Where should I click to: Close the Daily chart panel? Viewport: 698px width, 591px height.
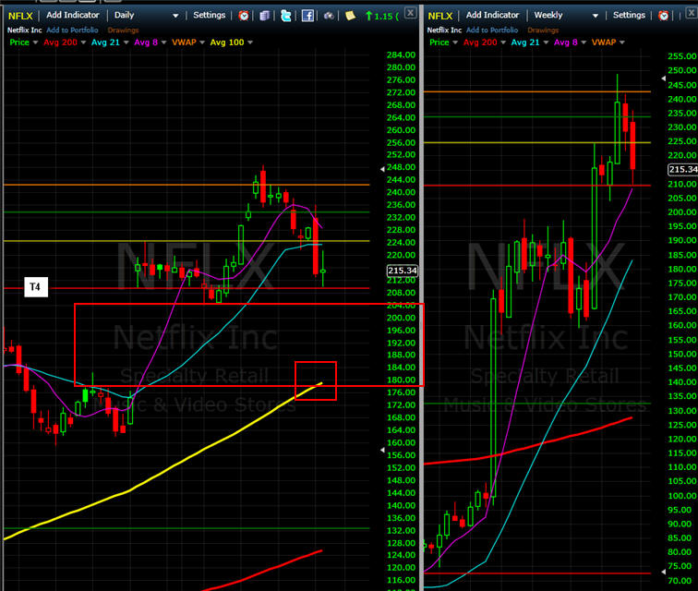point(411,13)
